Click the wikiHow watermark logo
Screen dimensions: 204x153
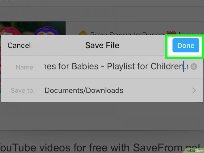click(x=195, y=151)
